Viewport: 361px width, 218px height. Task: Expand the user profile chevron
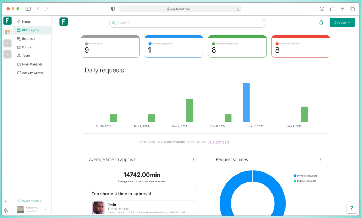tap(45, 210)
